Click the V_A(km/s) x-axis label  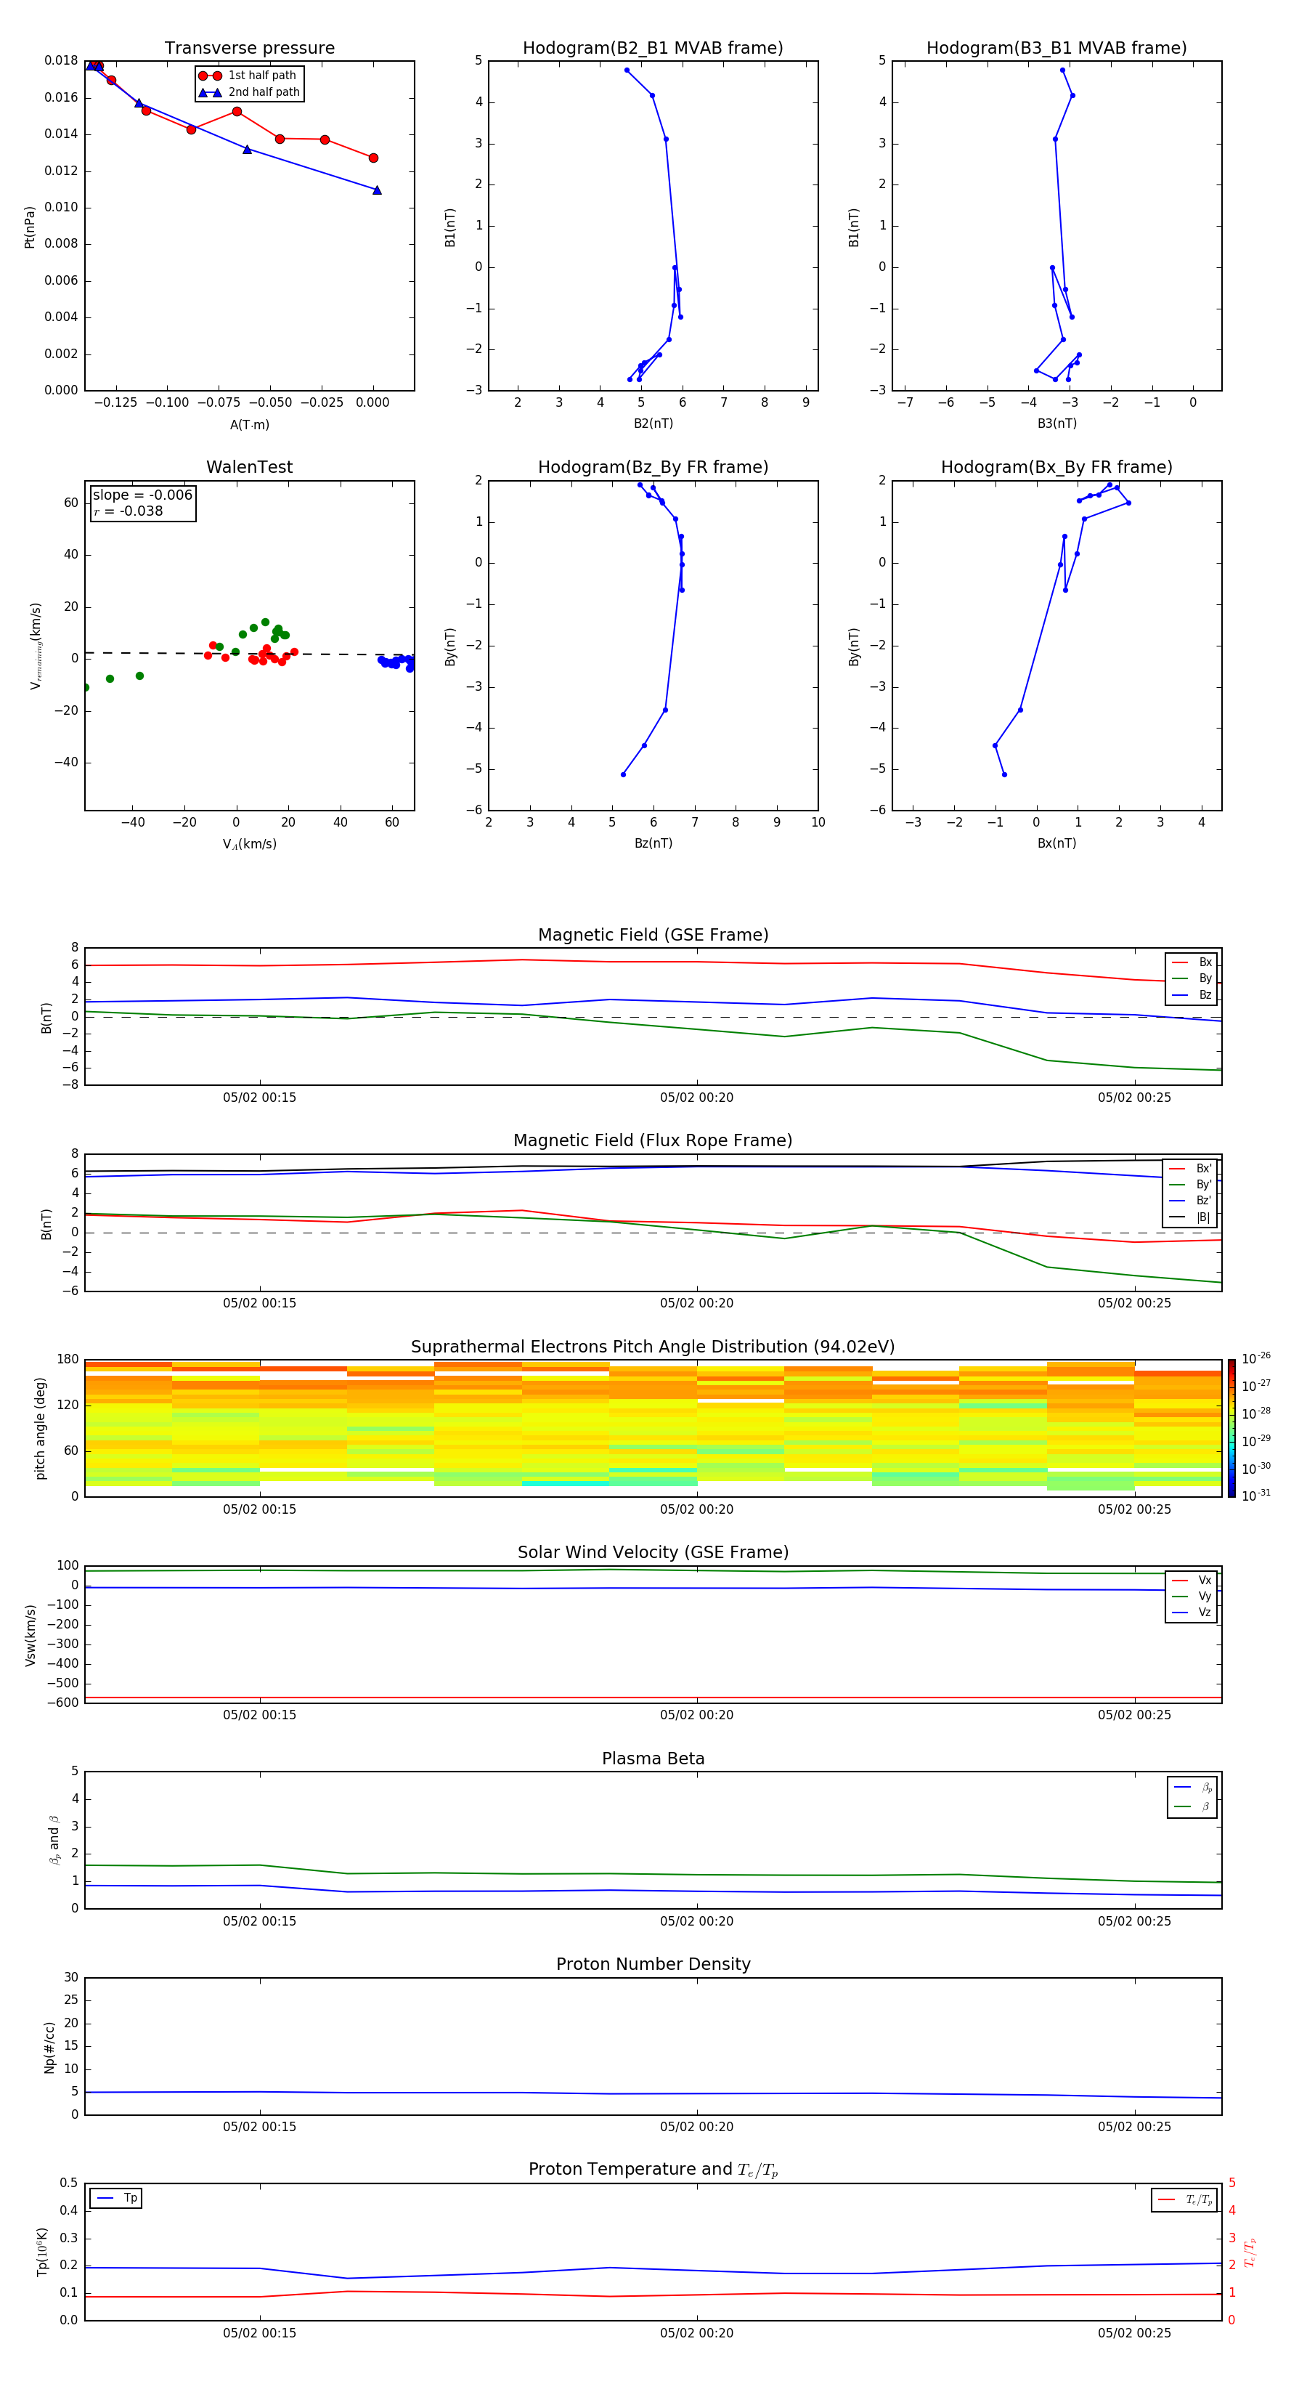point(249,844)
